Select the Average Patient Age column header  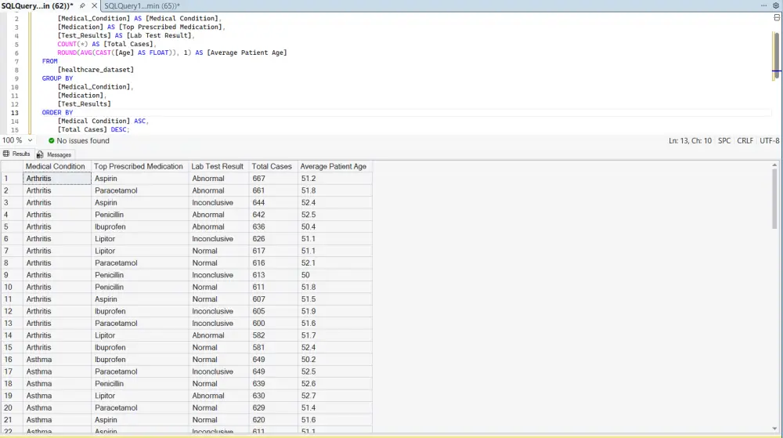334,166
